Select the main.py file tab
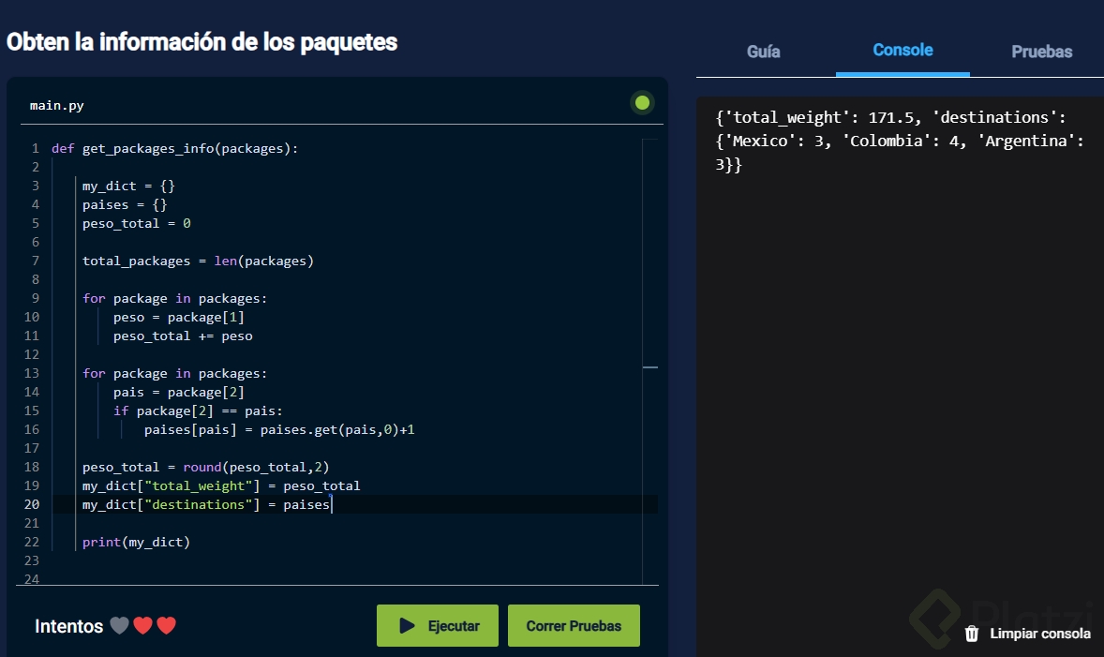The height and width of the screenshot is (657, 1104). point(56,106)
